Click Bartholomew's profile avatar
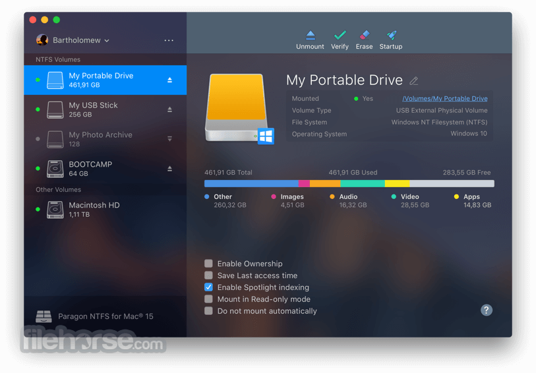The image size is (536, 373). 42,40
